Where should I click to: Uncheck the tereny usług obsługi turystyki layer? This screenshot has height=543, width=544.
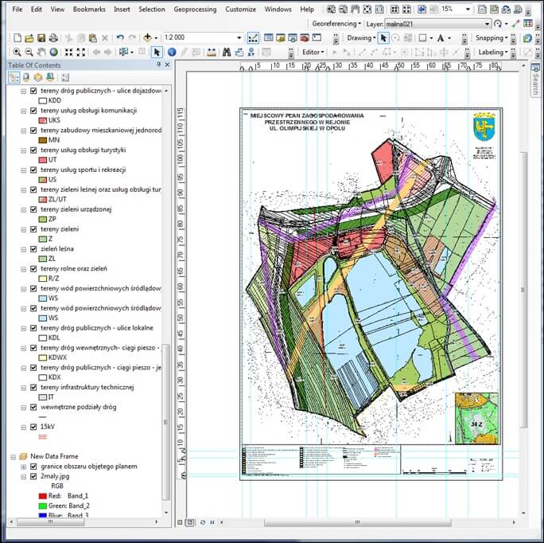click(33, 150)
